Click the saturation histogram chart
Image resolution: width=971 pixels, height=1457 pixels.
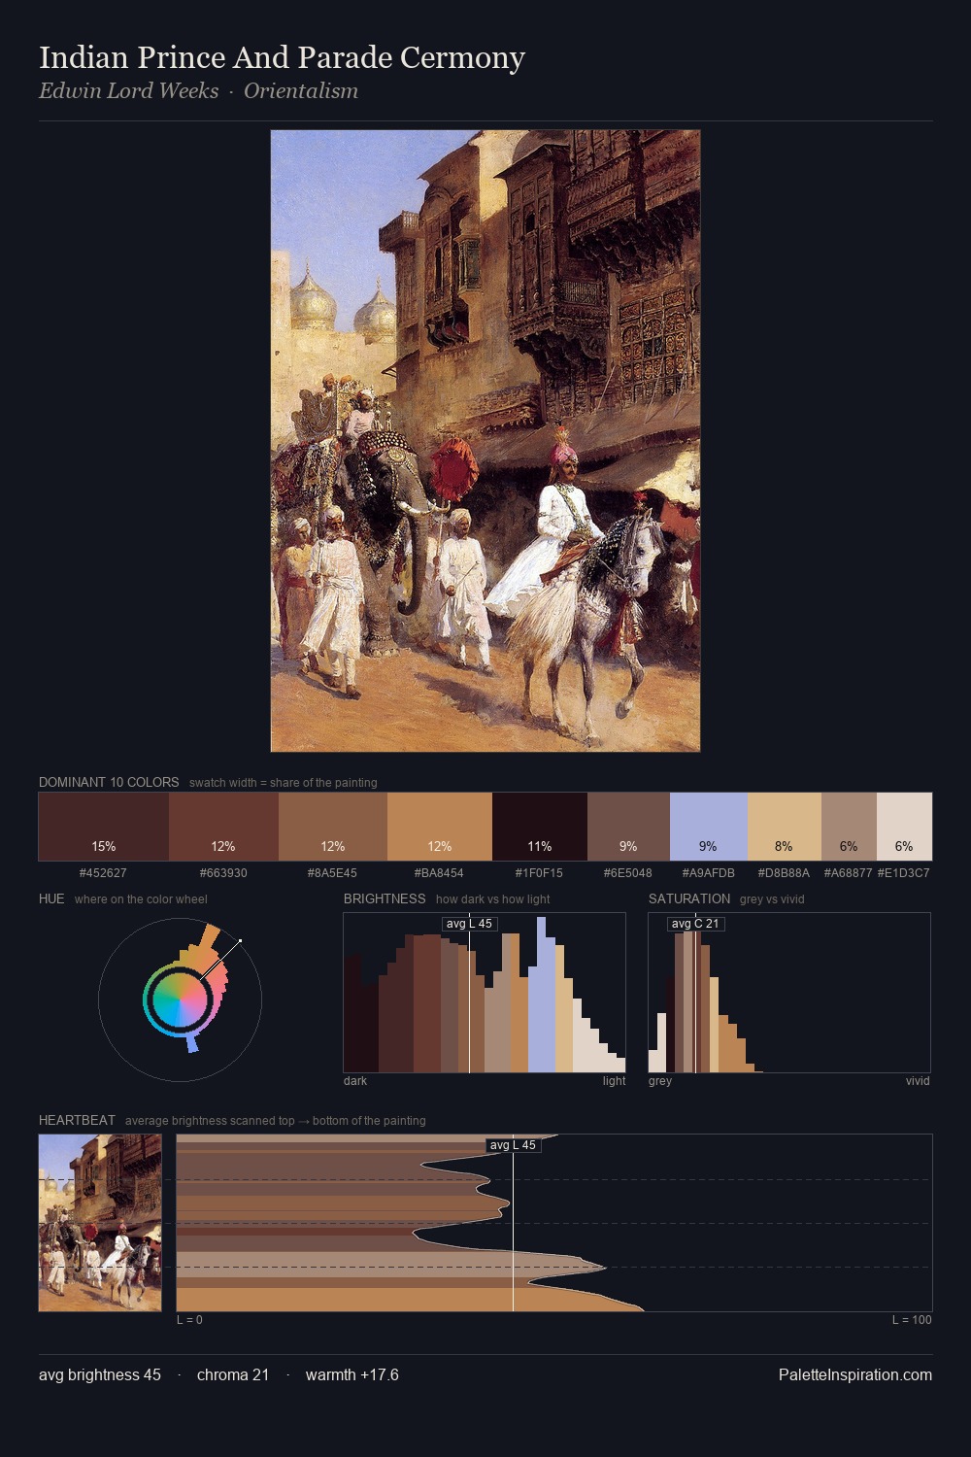[789, 993]
